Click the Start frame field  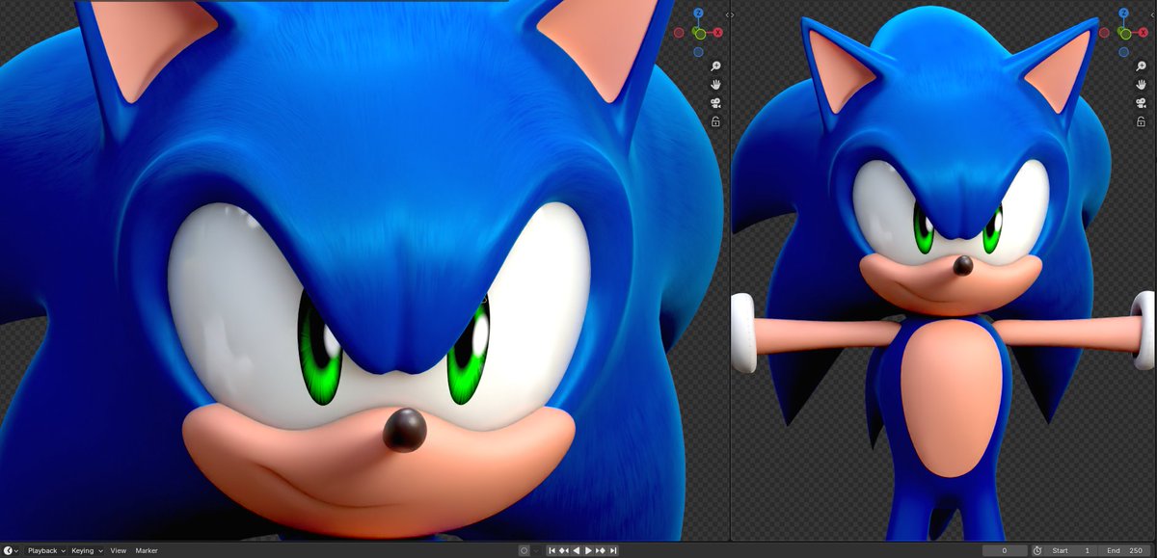tap(1070, 550)
